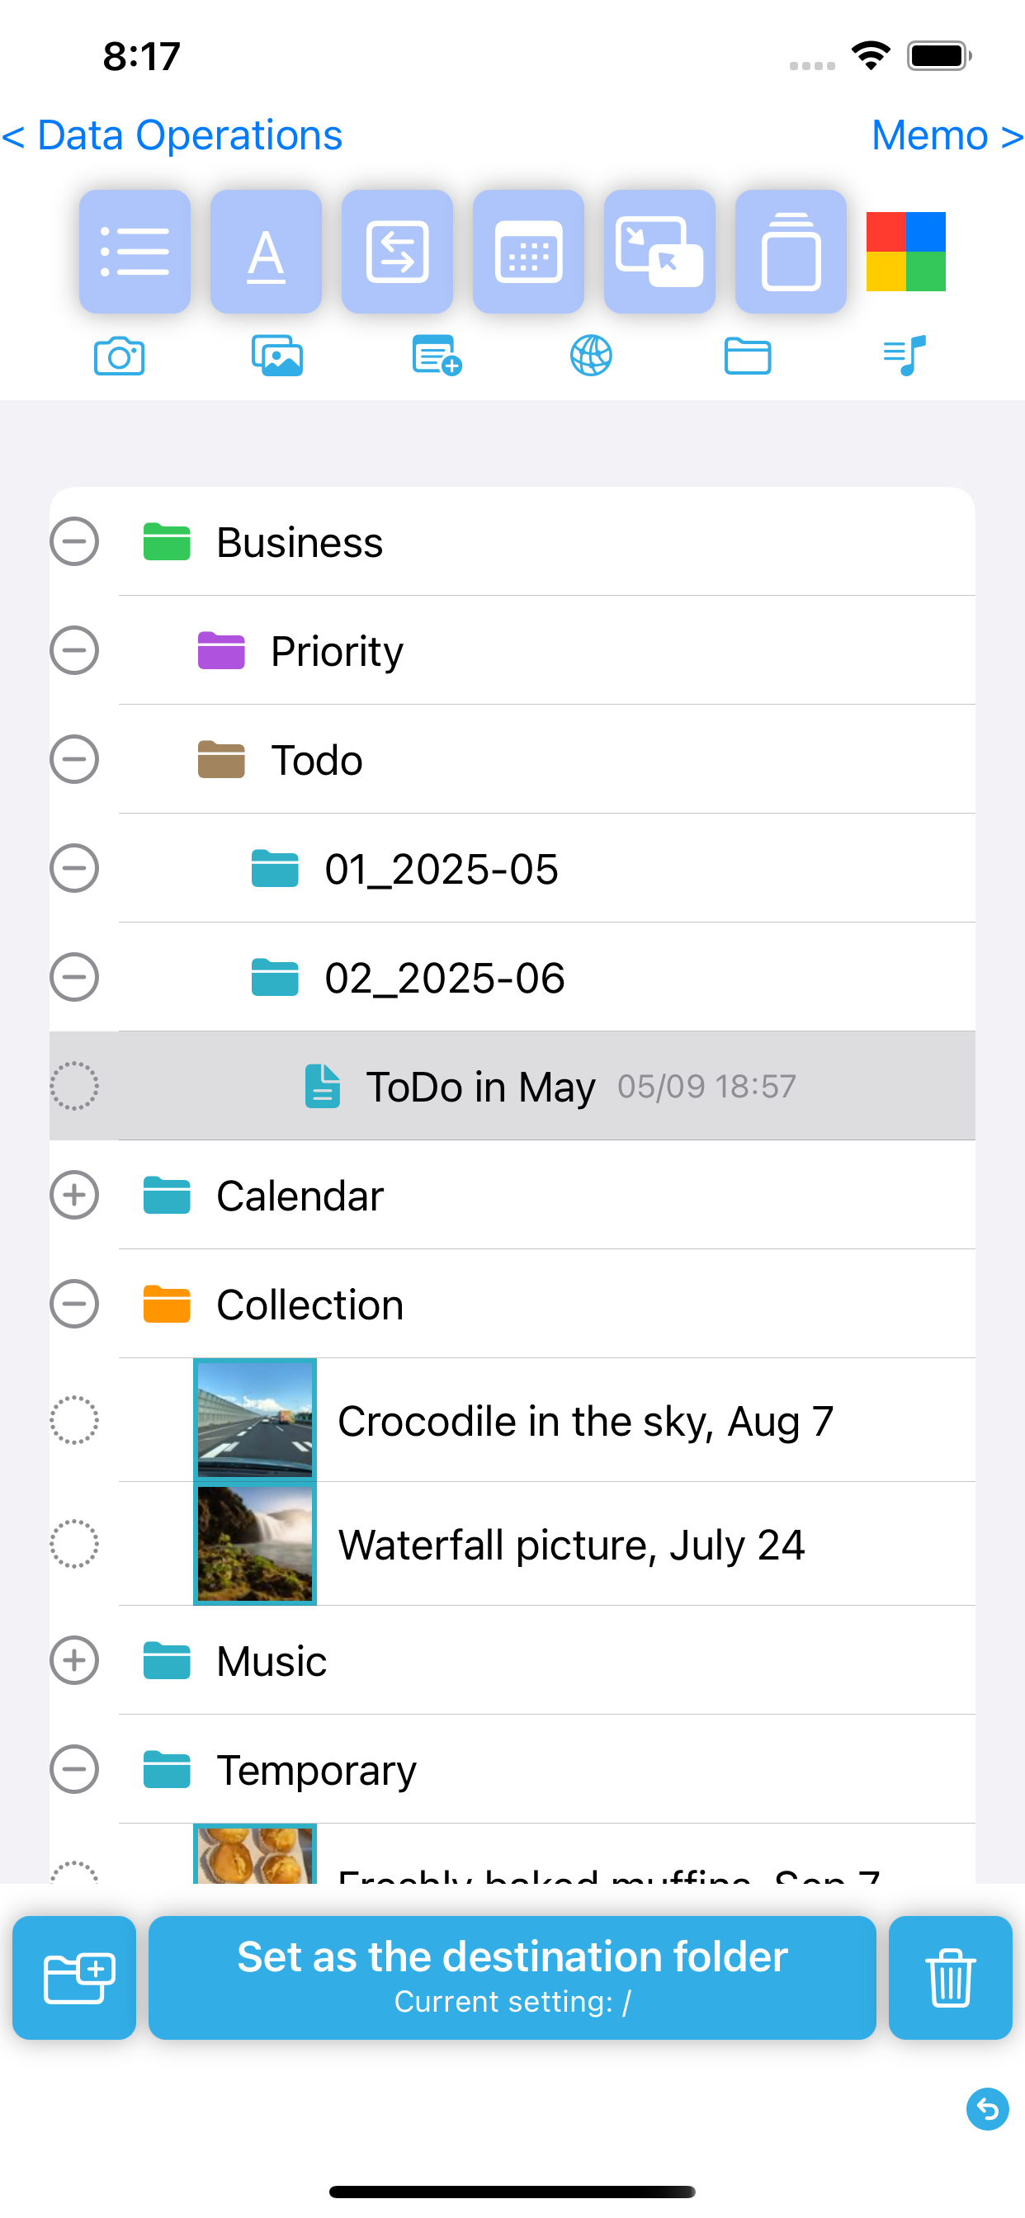Image resolution: width=1025 pixels, height=2218 pixels.
Task: Collapse the Business folder
Action: click(74, 541)
